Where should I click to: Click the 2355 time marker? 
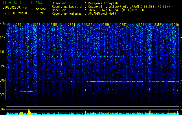point(89,25)
